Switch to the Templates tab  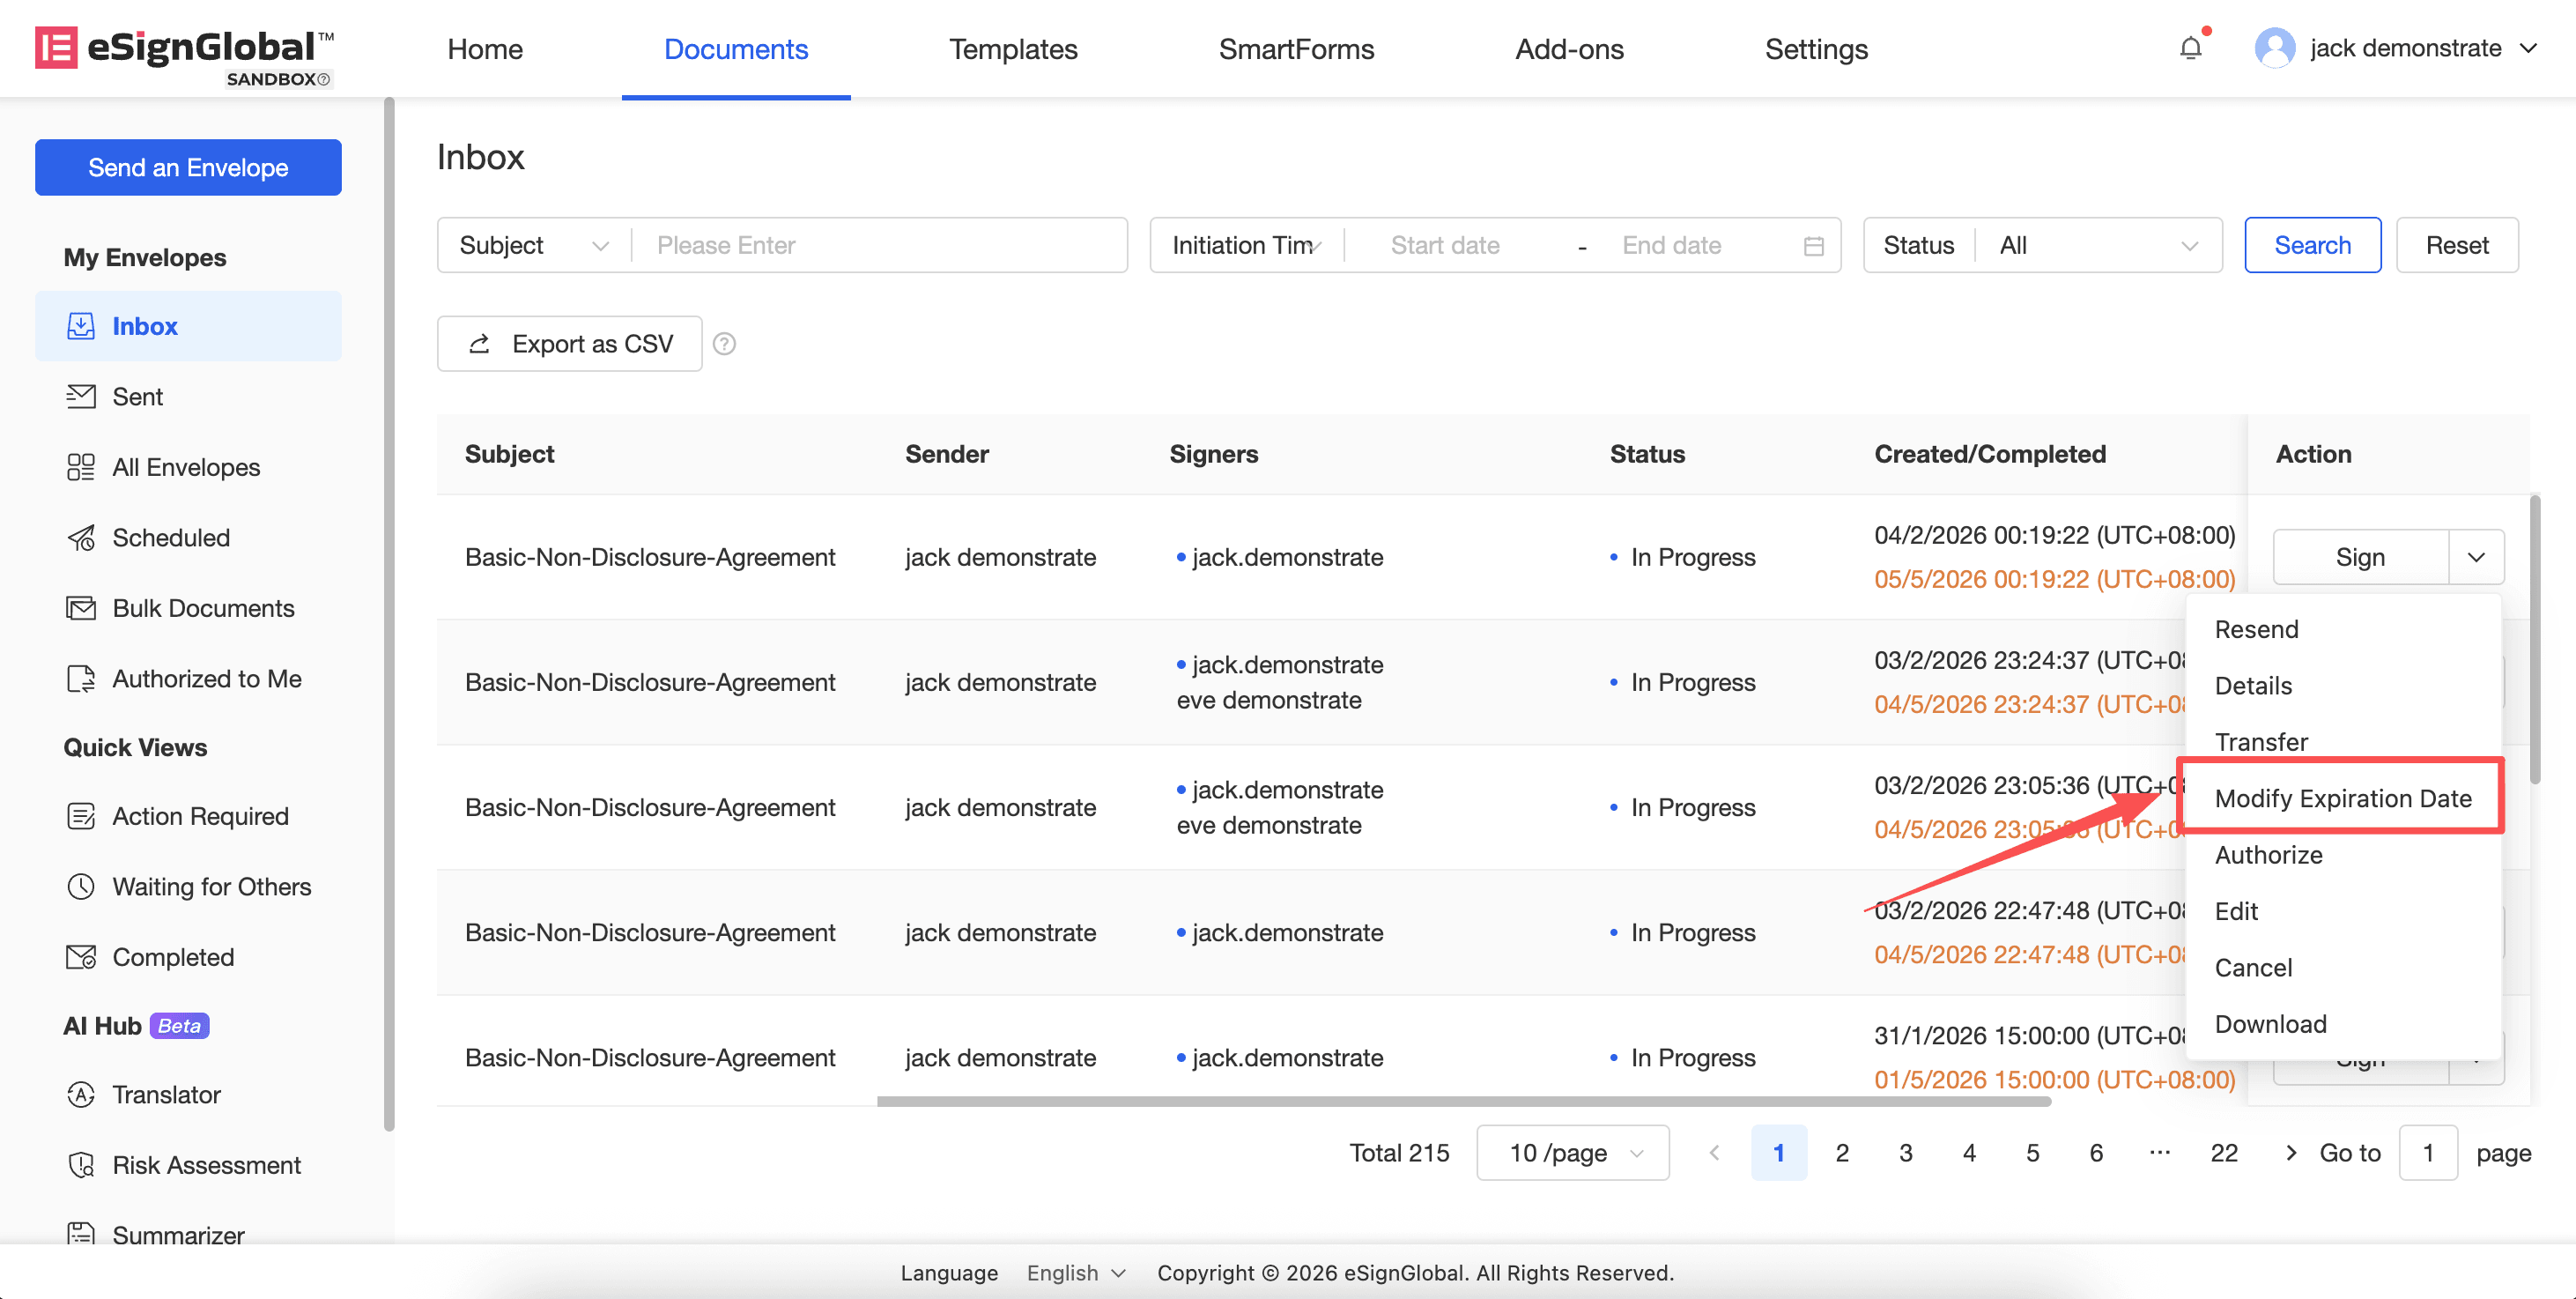pos(1012,49)
